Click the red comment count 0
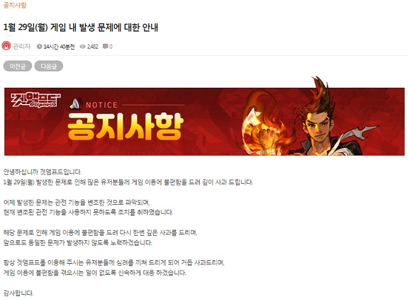The height and width of the screenshot is (300, 409). [x=111, y=46]
